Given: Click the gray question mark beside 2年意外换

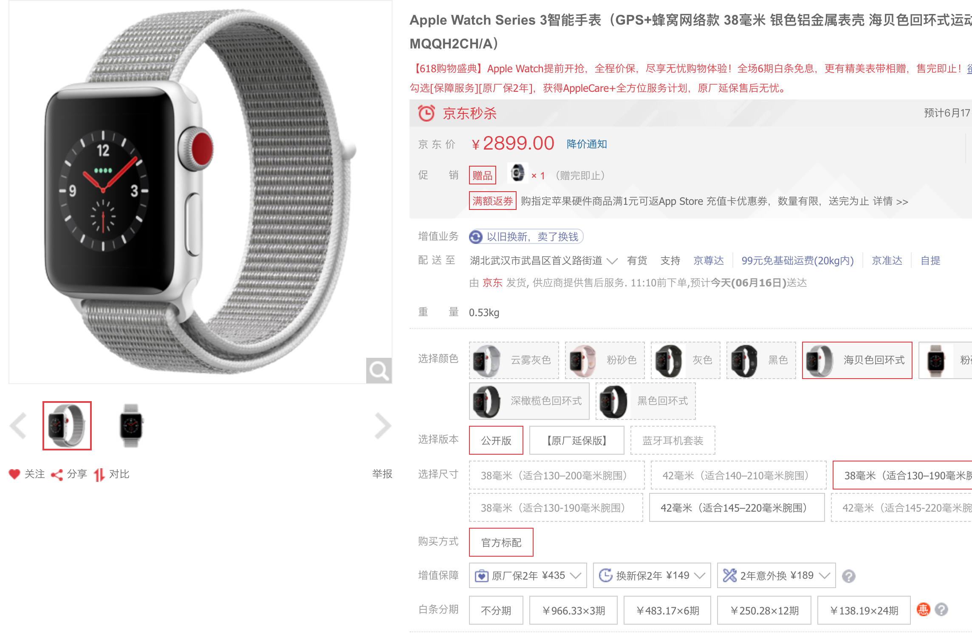Looking at the screenshot, I should pos(848,576).
